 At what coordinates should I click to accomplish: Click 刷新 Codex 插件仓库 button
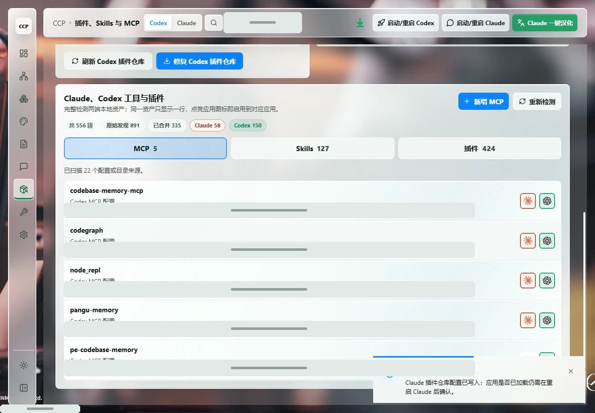click(x=108, y=61)
